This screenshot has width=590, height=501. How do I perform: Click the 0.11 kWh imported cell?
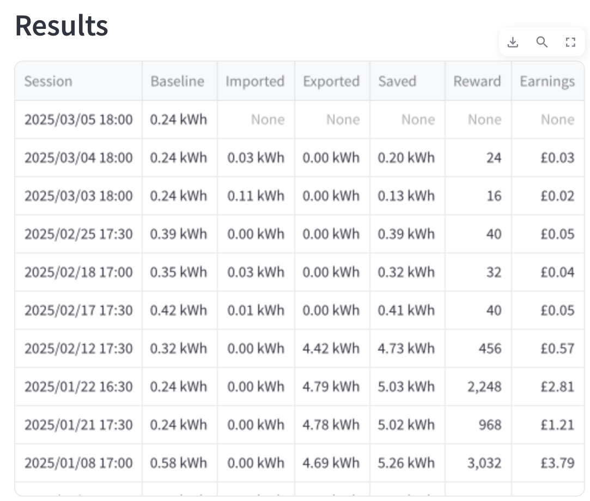coord(256,196)
